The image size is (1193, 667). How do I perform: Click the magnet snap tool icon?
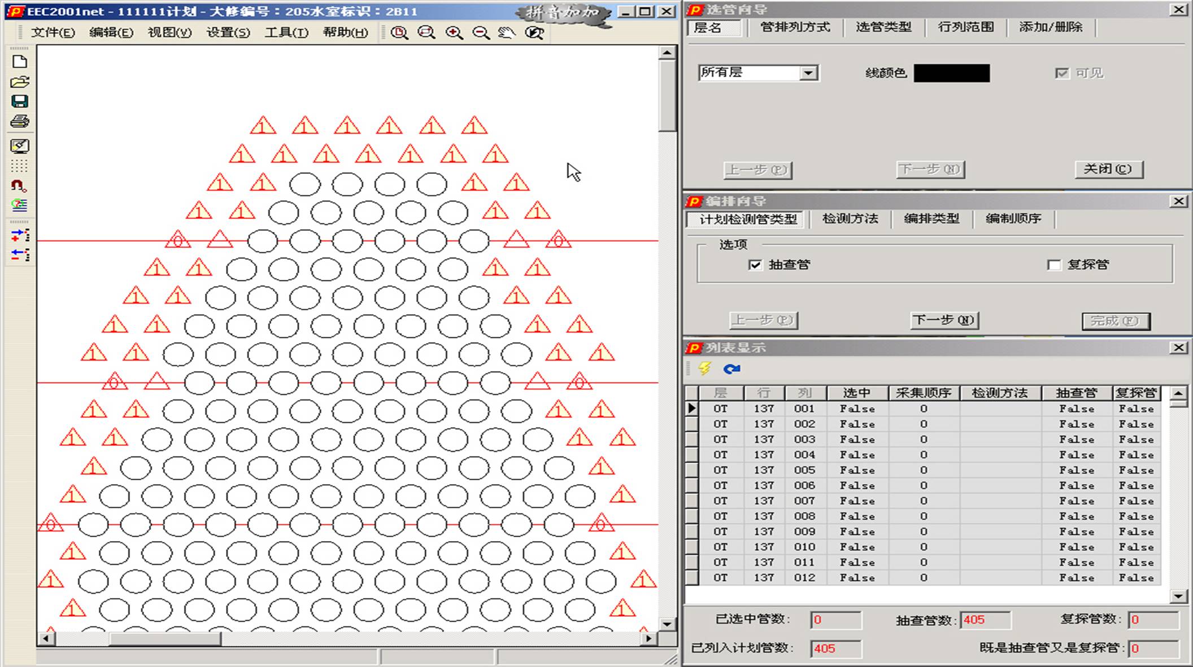[19, 186]
